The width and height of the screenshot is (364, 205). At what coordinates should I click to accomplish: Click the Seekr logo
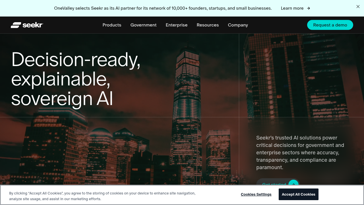click(x=27, y=25)
